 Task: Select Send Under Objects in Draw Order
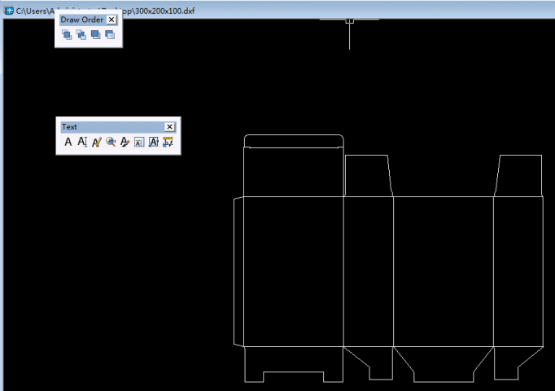coord(109,34)
